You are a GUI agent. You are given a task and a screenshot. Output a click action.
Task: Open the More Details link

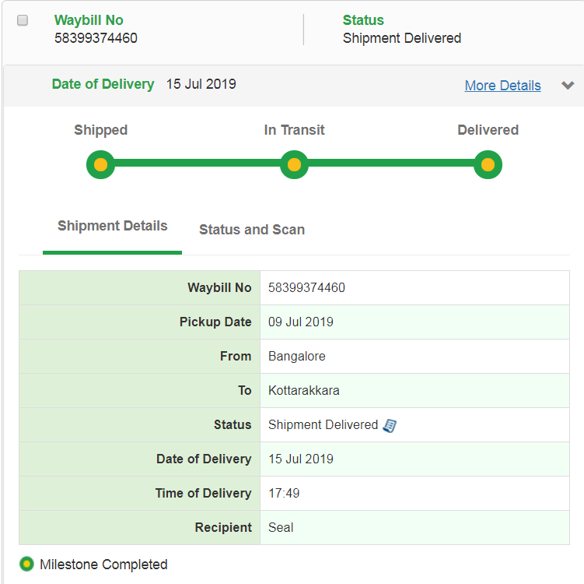tap(502, 86)
